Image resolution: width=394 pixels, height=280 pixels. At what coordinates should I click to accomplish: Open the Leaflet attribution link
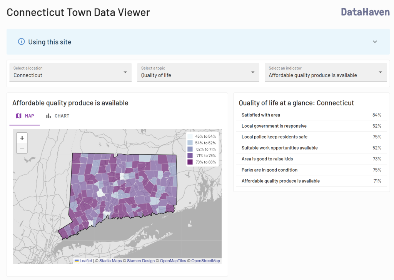(85, 261)
